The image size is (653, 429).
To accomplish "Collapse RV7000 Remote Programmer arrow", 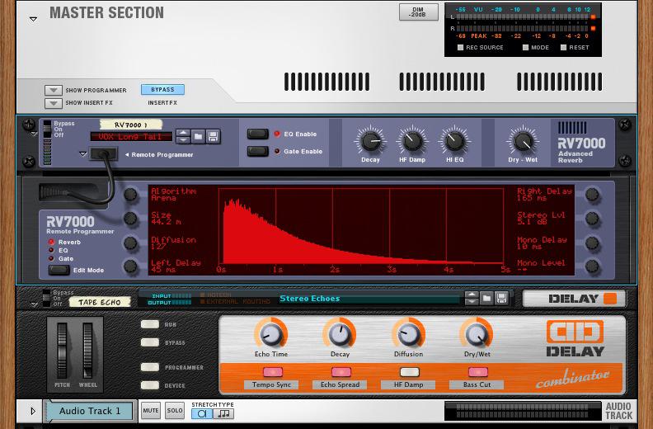I will pyautogui.click(x=83, y=153).
